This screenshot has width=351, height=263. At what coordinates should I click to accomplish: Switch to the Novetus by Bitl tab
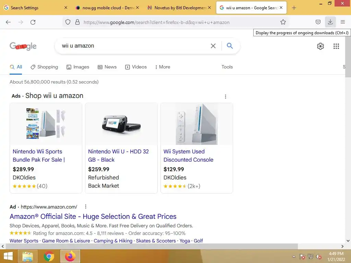pos(179,8)
